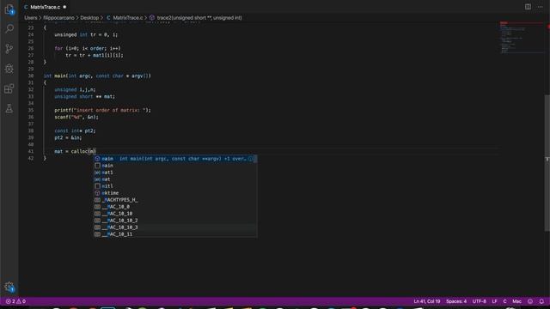Click the Mac configuration status item
Viewport: 550px width, 309px height.
pos(516,301)
